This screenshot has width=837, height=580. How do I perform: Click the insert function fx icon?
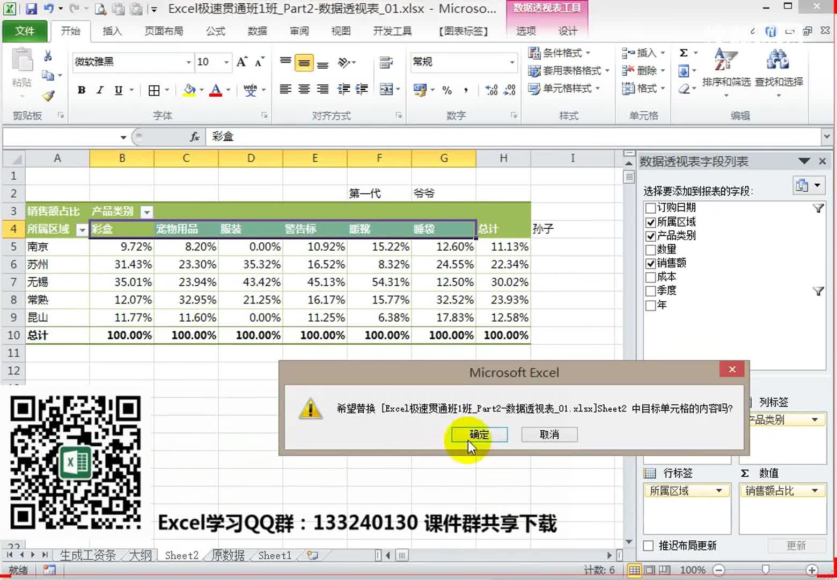click(x=195, y=137)
